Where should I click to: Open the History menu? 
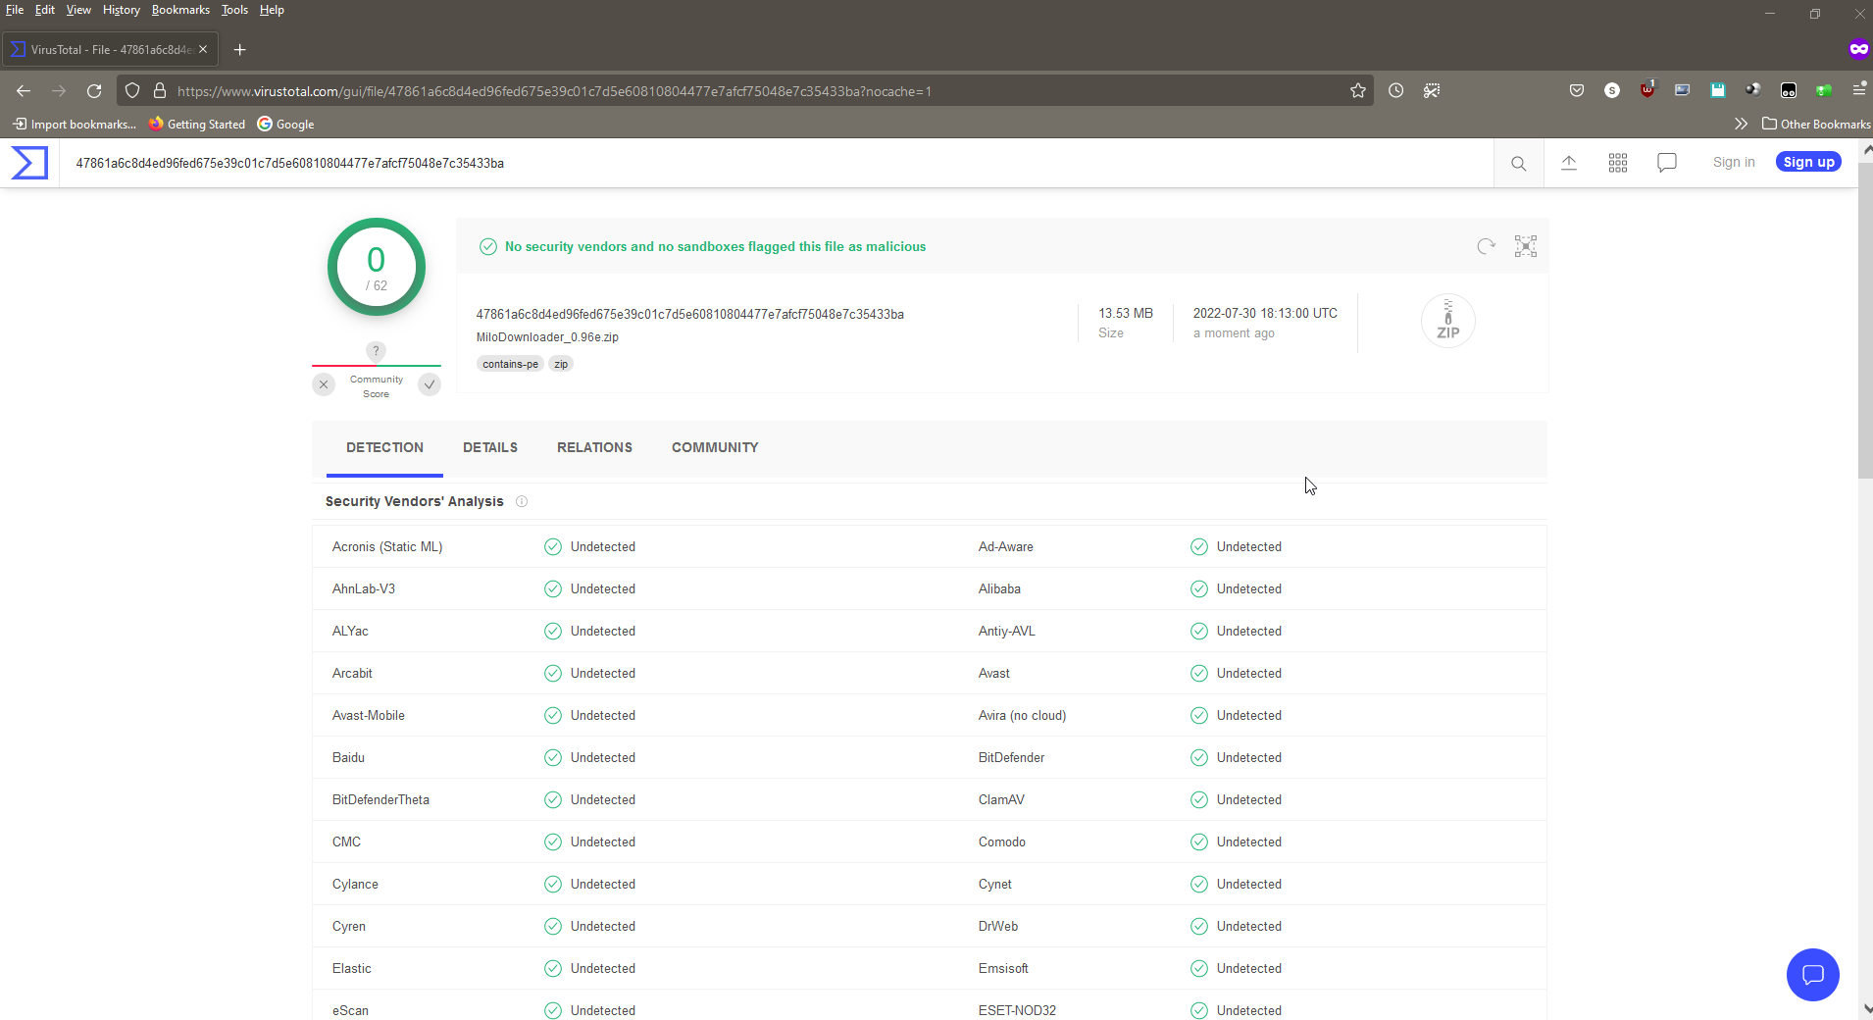point(122,10)
